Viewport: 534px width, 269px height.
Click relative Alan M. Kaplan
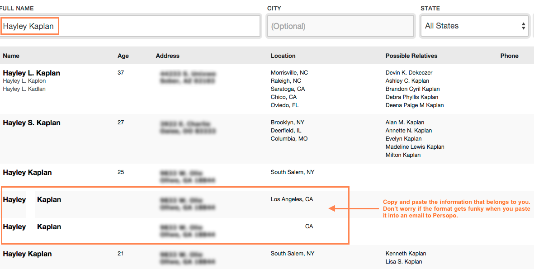pos(405,123)
